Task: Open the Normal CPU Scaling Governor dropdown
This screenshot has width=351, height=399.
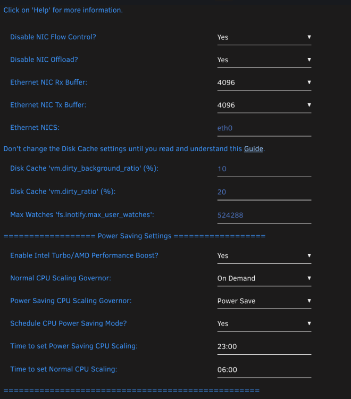Action: [x=264, y=279]
